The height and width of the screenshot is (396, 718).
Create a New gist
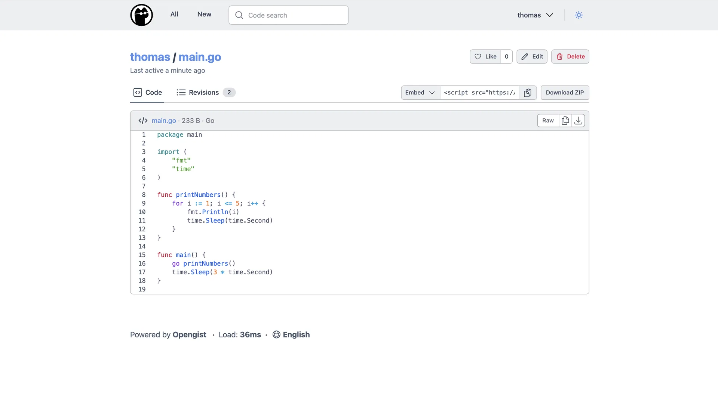pos(204,14)
